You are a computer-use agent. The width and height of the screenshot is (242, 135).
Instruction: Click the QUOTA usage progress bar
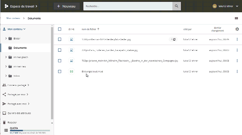[x=30, y=131]
